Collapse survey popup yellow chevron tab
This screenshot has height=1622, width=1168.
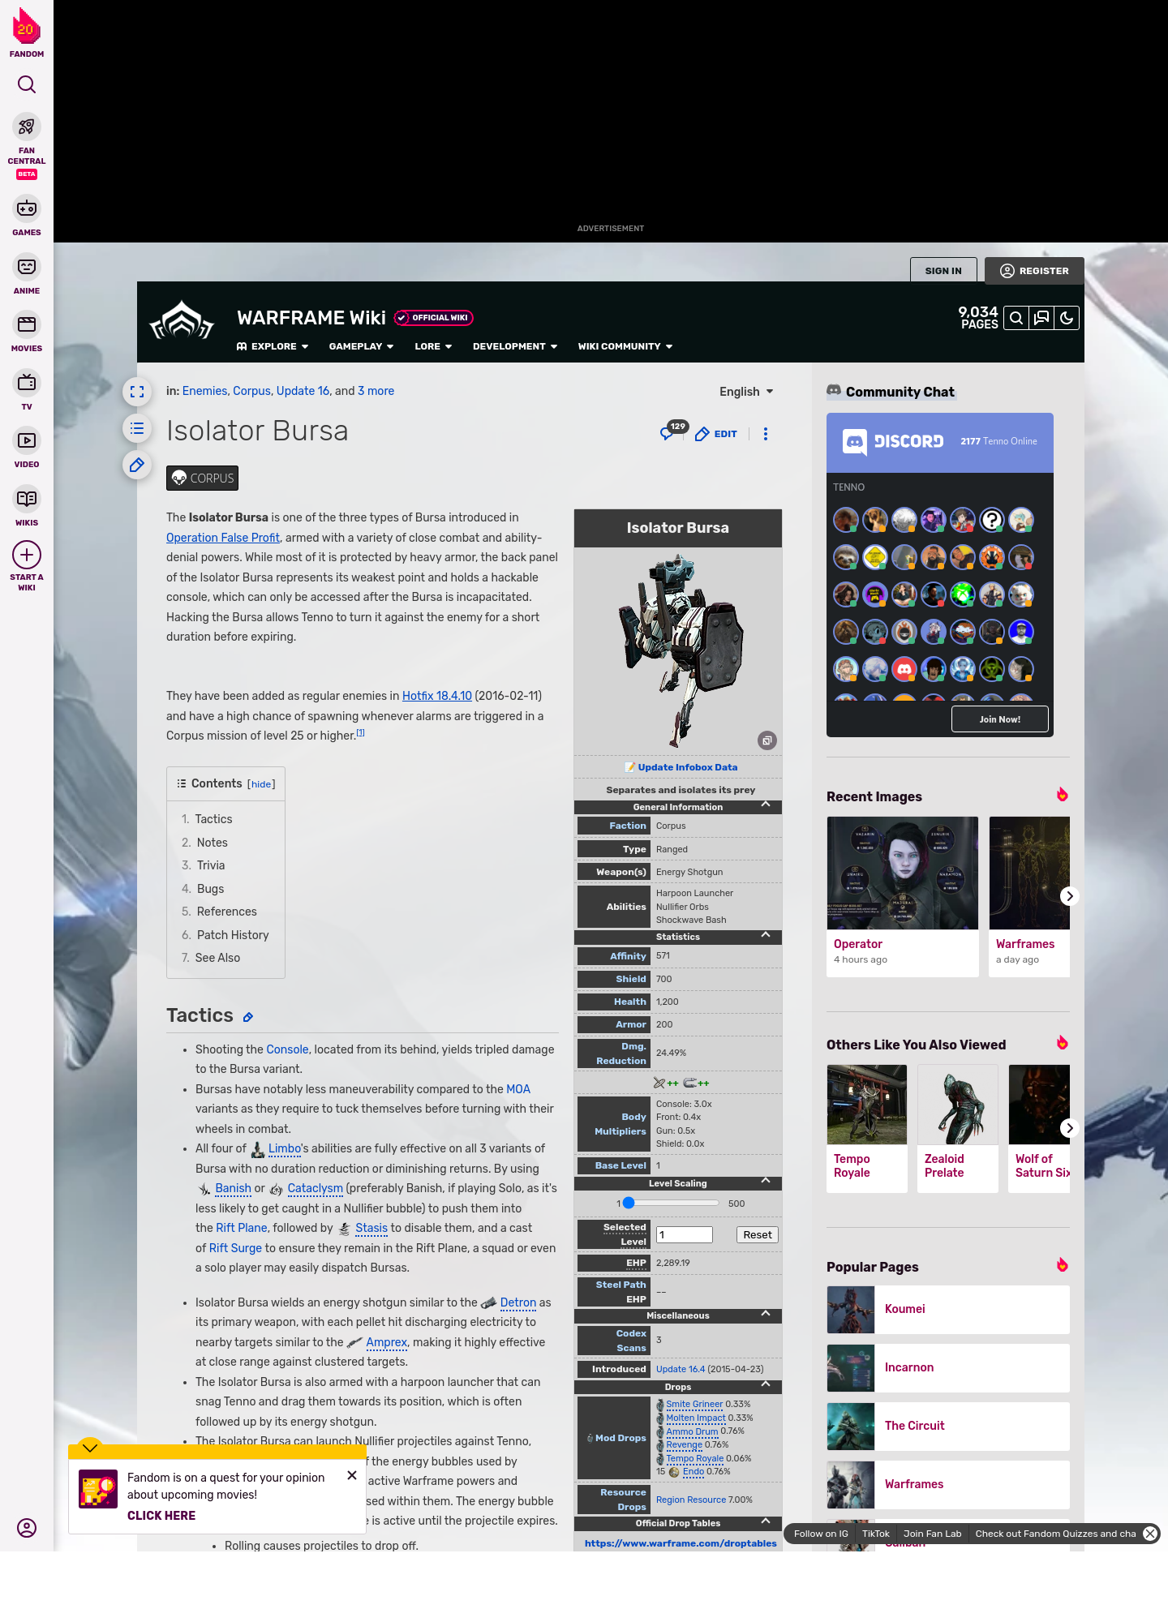(x=90, y=1448)
